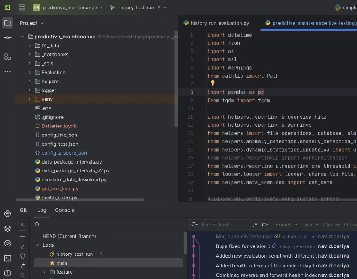This screenshot has height=279, width=357.
Task: Click the main menu hamburger icon
Action: (x=22, y=8)
